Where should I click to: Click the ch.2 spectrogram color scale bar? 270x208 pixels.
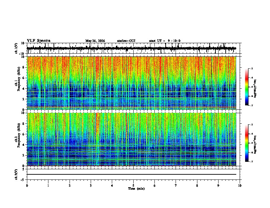[x=247, y=143]
